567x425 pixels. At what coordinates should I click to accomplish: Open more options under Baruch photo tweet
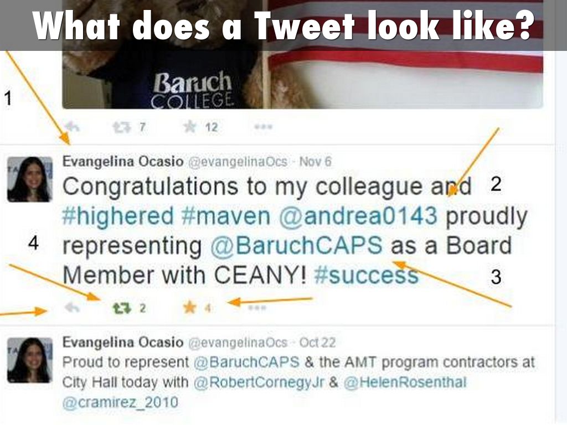pos(263,127)
